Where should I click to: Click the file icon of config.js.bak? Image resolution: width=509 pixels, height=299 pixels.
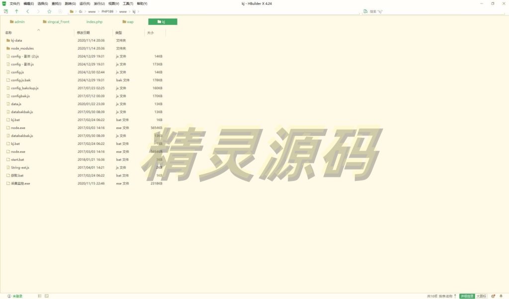tap(8, 80)
